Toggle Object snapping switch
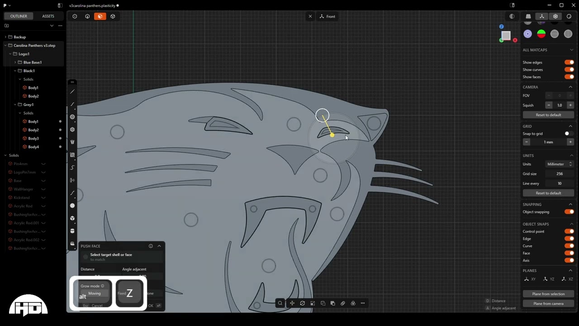Image resolution: width=579 pixels, height=326 pixels. coord(569,212)
